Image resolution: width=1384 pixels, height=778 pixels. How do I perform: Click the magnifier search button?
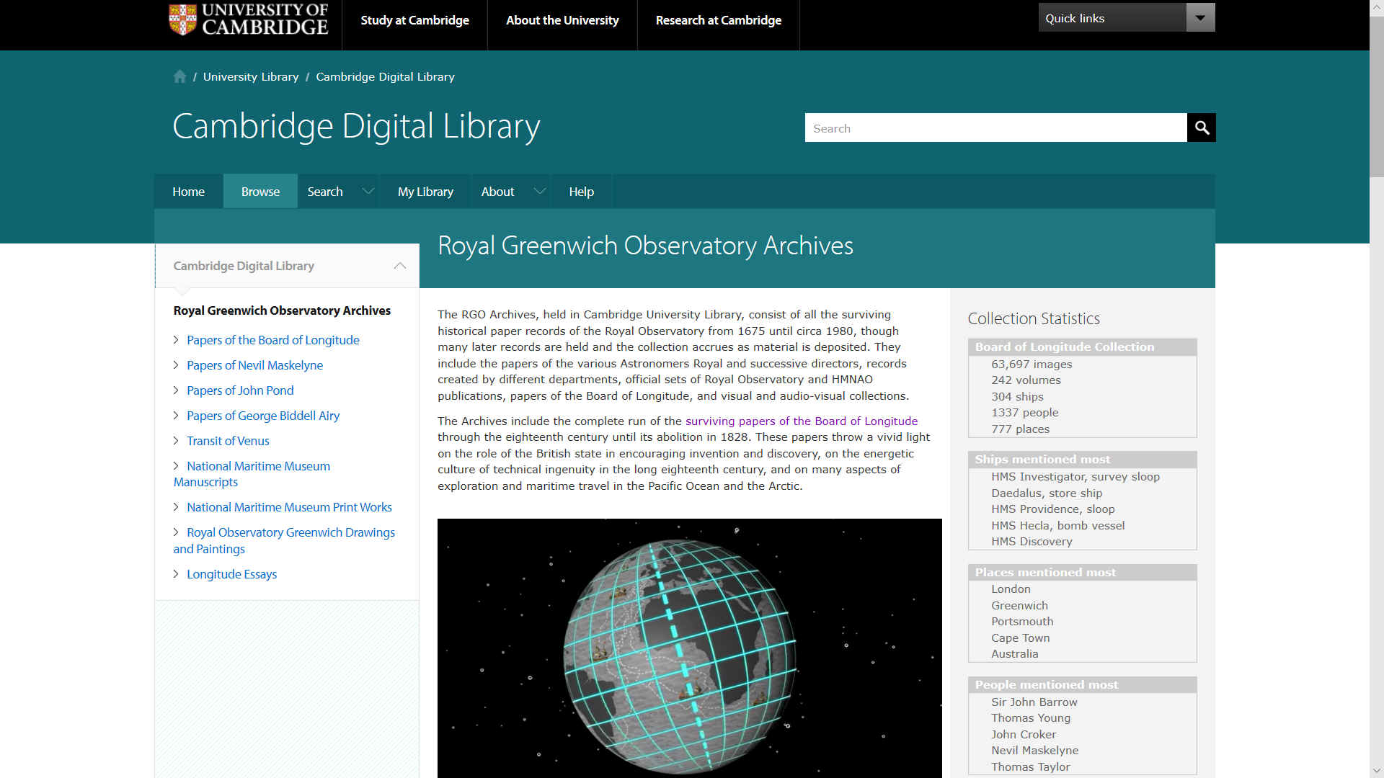[1201, 128]
